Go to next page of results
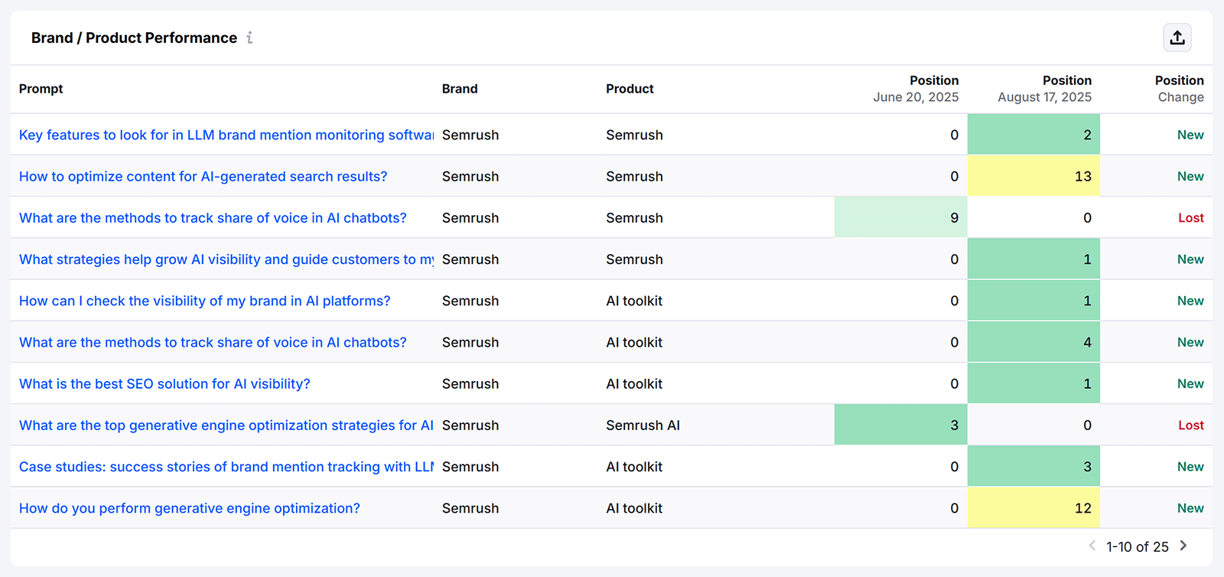The height and width of the screenshot is (577, 1224). tap(1183, 546)
